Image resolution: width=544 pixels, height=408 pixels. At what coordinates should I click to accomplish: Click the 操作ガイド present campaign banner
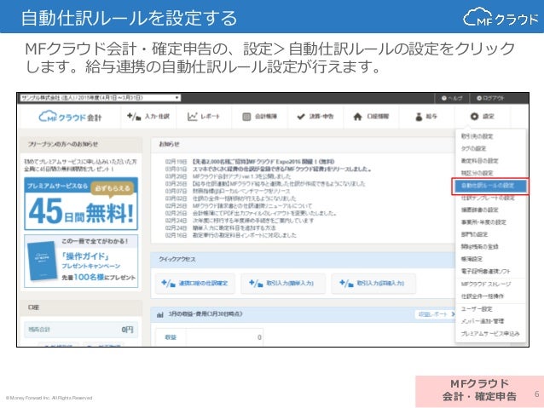[x=81, y=261]
